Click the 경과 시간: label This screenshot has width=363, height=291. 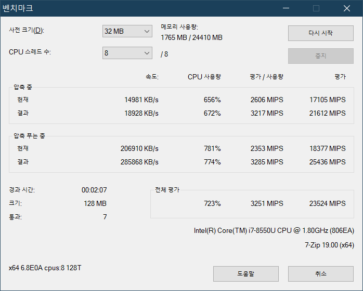22,190
